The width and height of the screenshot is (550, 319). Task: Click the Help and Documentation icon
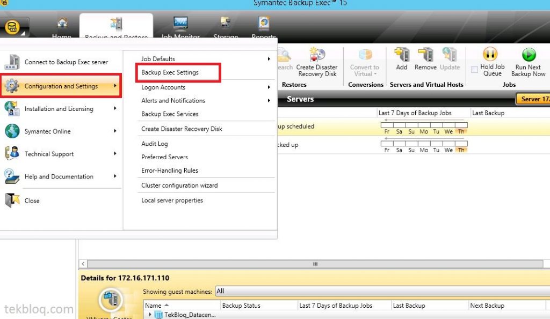click(x=12, y=176)
